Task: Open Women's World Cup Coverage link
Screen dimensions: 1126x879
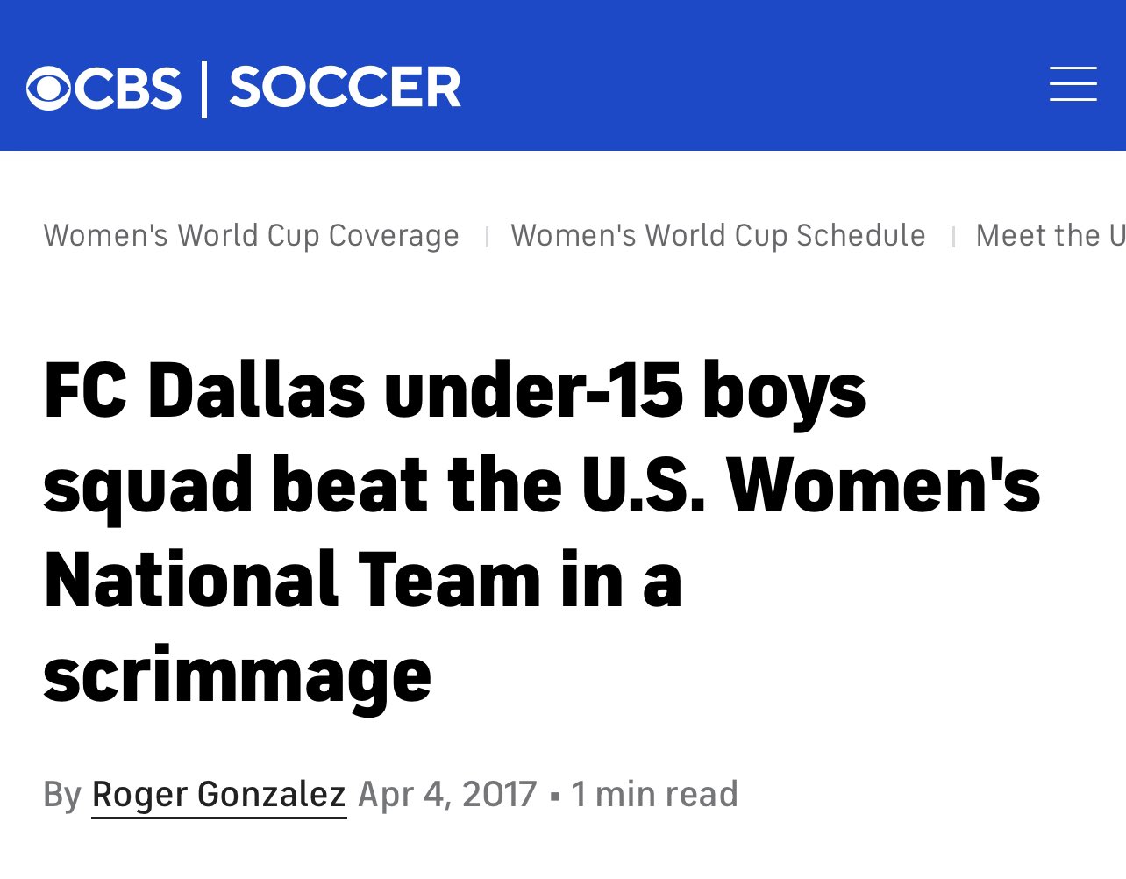Action: (x=251, y=235)
